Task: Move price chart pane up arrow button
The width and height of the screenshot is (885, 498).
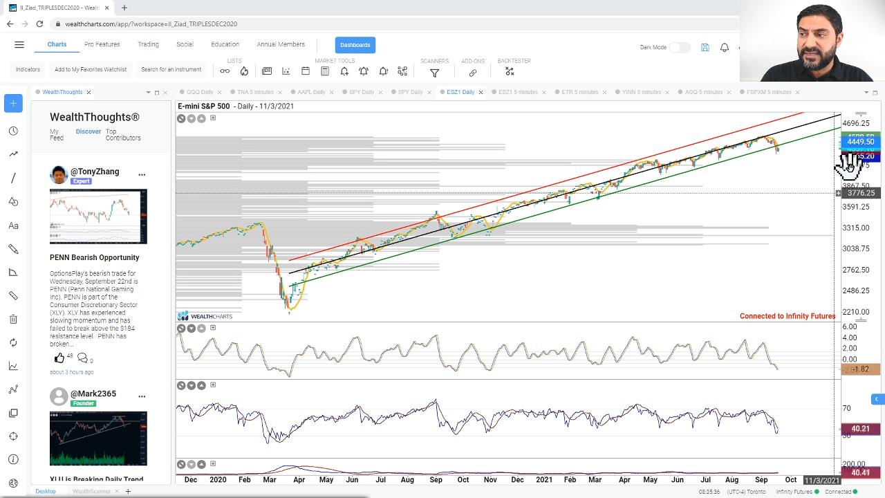Action: tap(201, 119)
